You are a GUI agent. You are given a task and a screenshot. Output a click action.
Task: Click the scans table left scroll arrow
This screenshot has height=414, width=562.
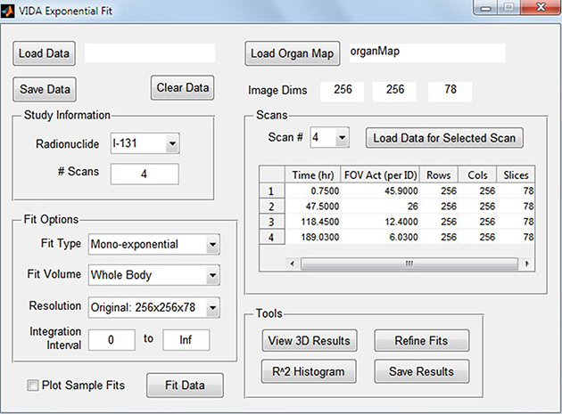(x=292, y=264)
